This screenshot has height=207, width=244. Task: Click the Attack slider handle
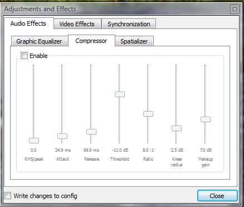pyautogui.click(x=62, y=136)
